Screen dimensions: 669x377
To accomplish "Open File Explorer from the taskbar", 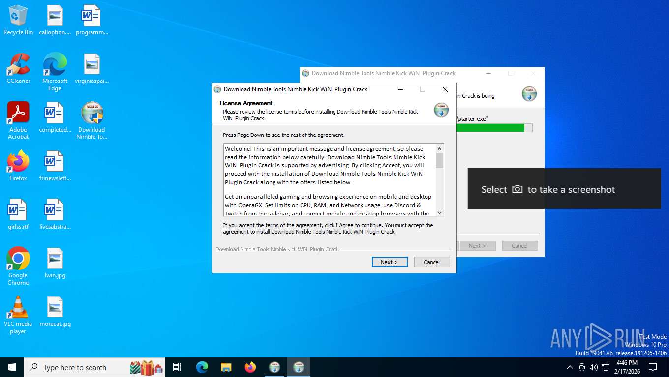I will click(226, 367).
